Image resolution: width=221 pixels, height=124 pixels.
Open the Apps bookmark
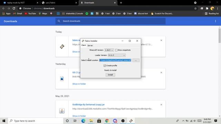[x=6, y=13]
